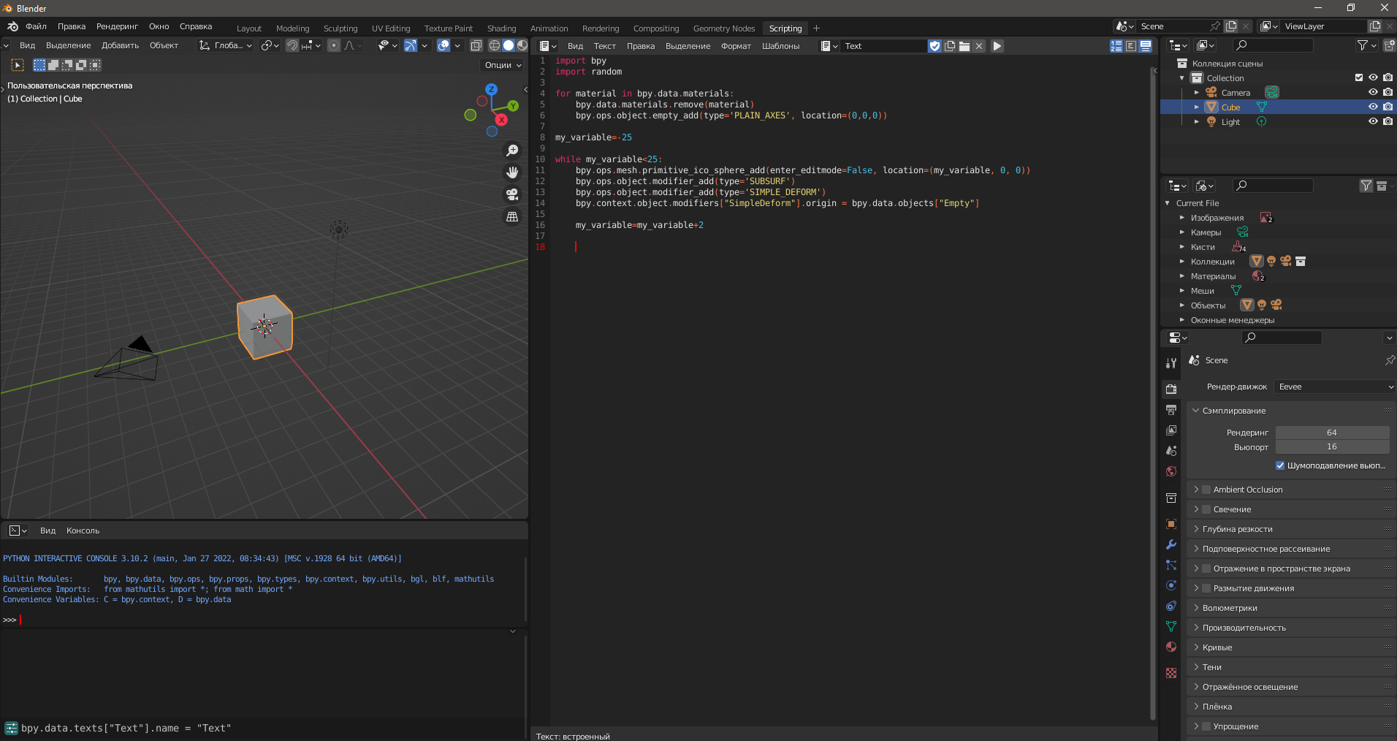Hide Light in viewport via eye icon
The width and height of the screenshot is (1397, 741).
click(x=1373, y=121)
